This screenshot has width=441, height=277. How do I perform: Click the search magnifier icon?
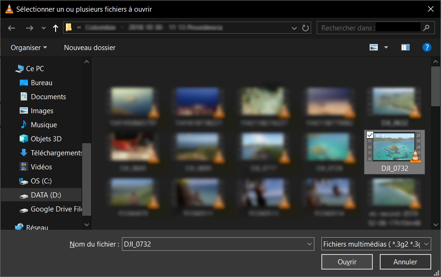click(426, 28)
